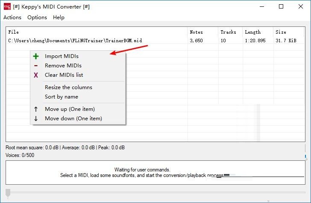Open the Actions menu
This screenshot has width=311, height=203.
12,17
